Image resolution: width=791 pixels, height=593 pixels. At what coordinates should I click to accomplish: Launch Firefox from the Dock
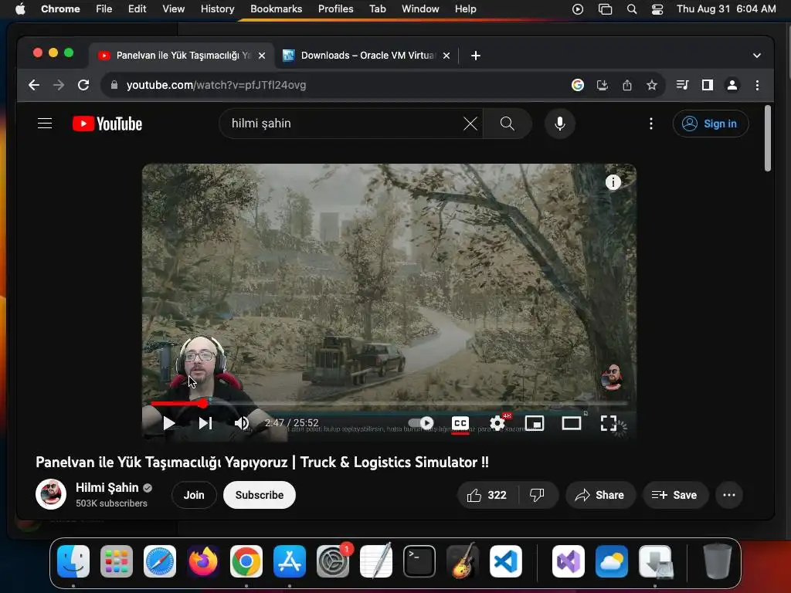click(x=203, y=561)
